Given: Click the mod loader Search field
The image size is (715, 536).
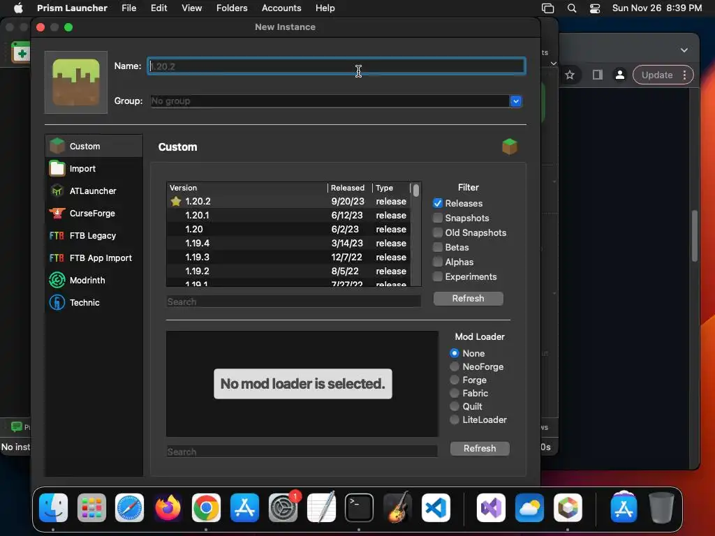Looking at the screenshot, I should click(302, 452).
